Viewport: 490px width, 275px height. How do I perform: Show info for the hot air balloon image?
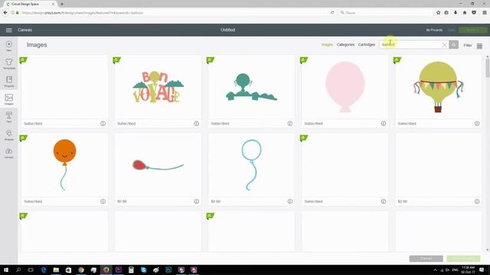[477, 124]
